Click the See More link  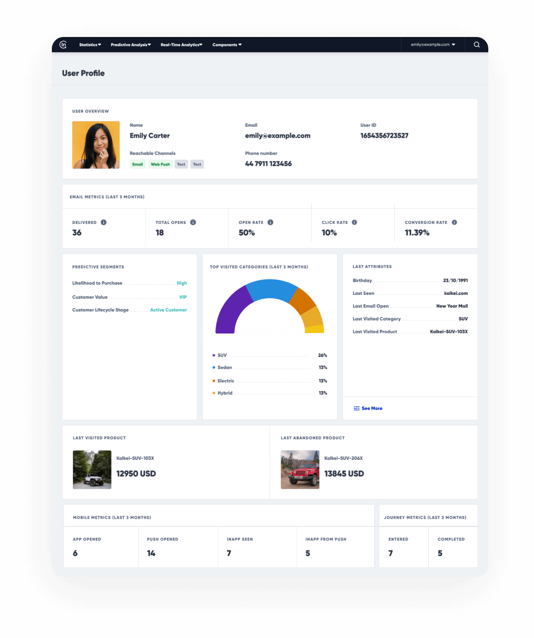tap(372, 408)
